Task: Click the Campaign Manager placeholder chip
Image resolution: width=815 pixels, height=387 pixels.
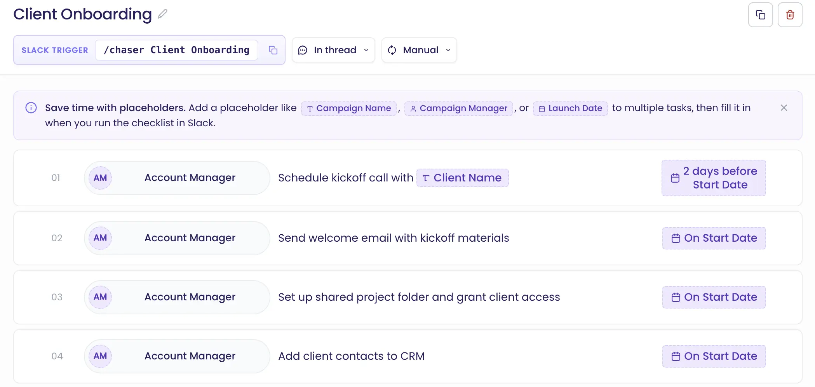Action: (x=459, y=108)
